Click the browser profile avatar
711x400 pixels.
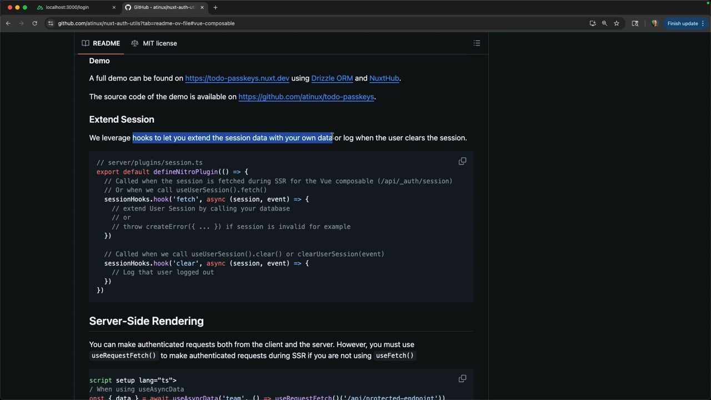[x=654, y=23]
